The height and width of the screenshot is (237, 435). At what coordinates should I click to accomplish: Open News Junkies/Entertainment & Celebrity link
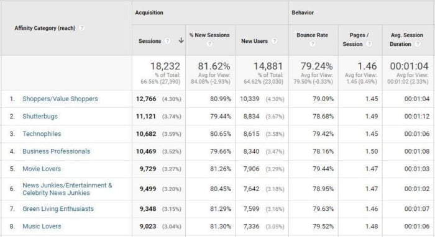pos(67,189)
